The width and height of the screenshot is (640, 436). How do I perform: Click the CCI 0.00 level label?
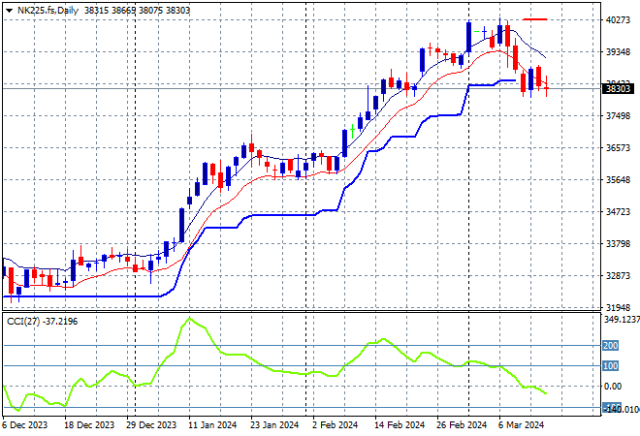point(613,387)
